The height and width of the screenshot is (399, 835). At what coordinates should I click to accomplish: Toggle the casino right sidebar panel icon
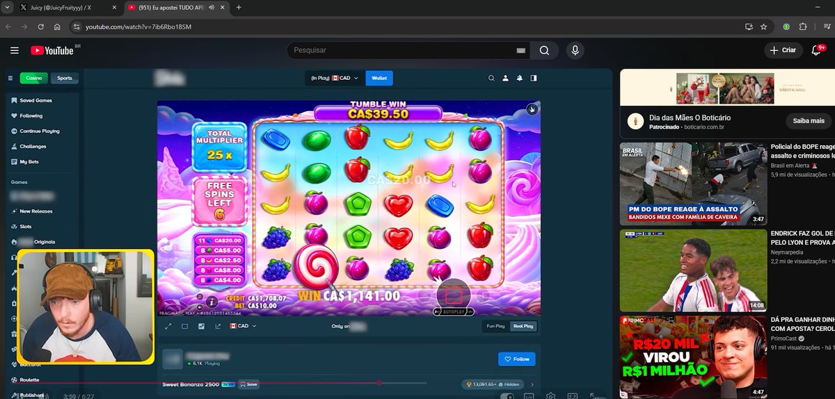(x=534, y=78)
